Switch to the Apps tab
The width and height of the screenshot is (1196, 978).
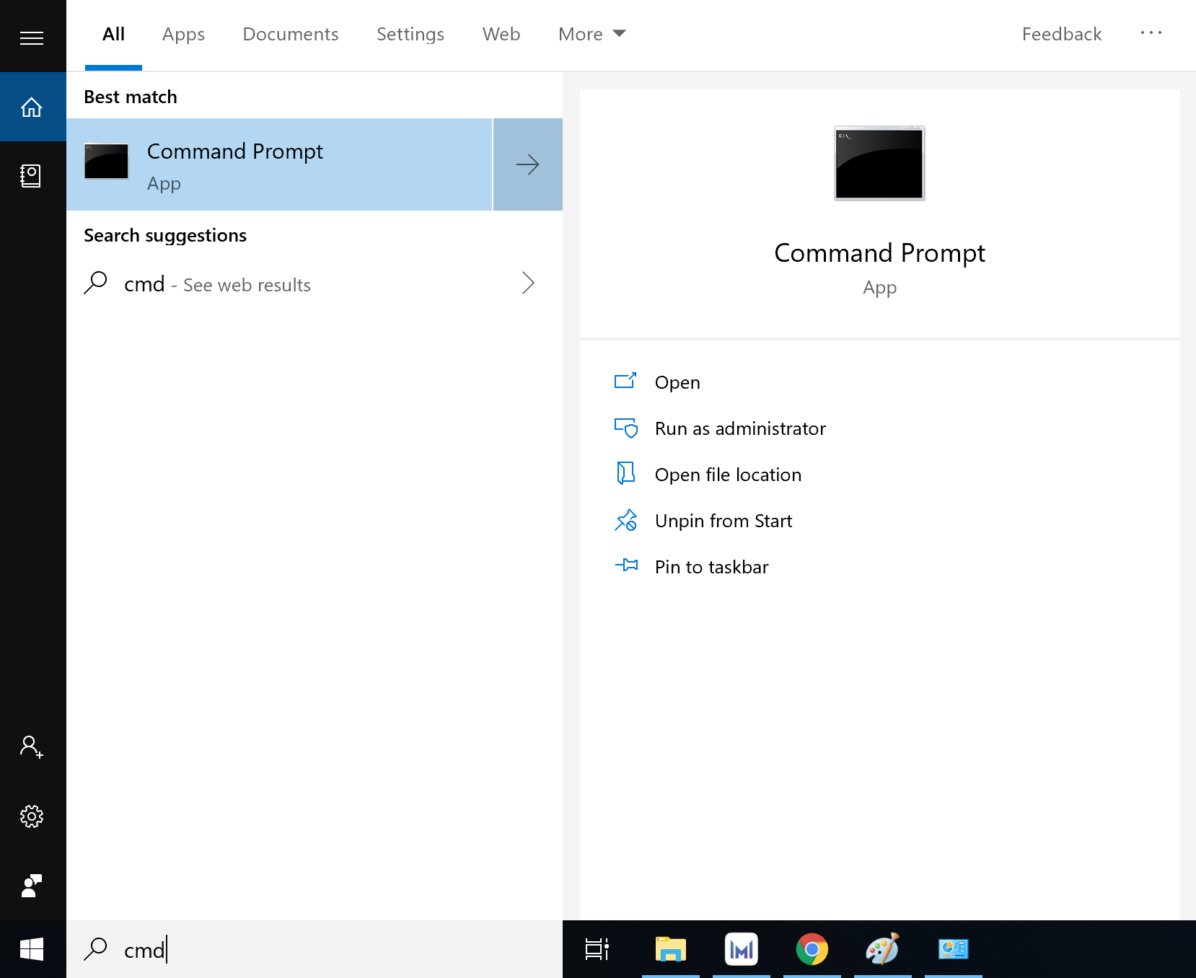point(183,34)
